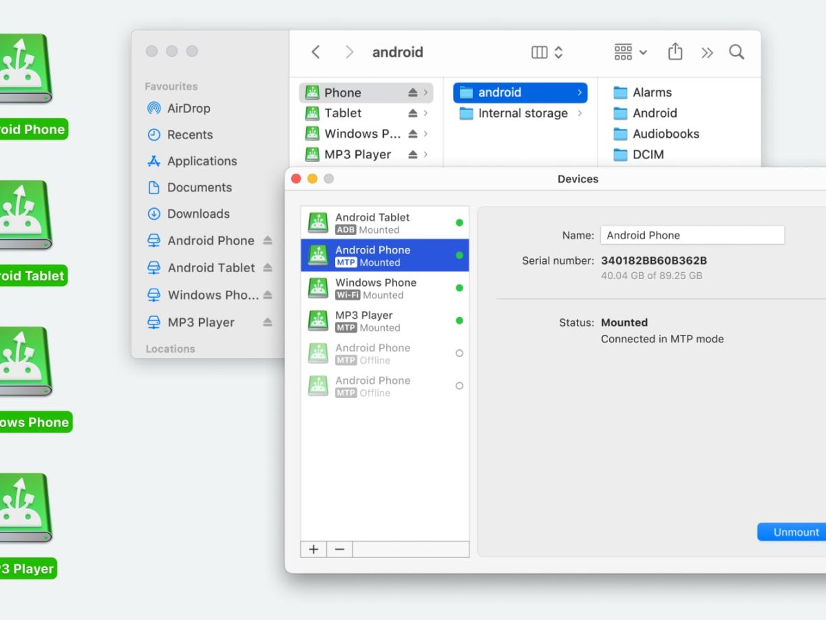This screenshot has height=620, width=826.
Task: Expand toolbar overflow double chevron
Action: (707, 52)
